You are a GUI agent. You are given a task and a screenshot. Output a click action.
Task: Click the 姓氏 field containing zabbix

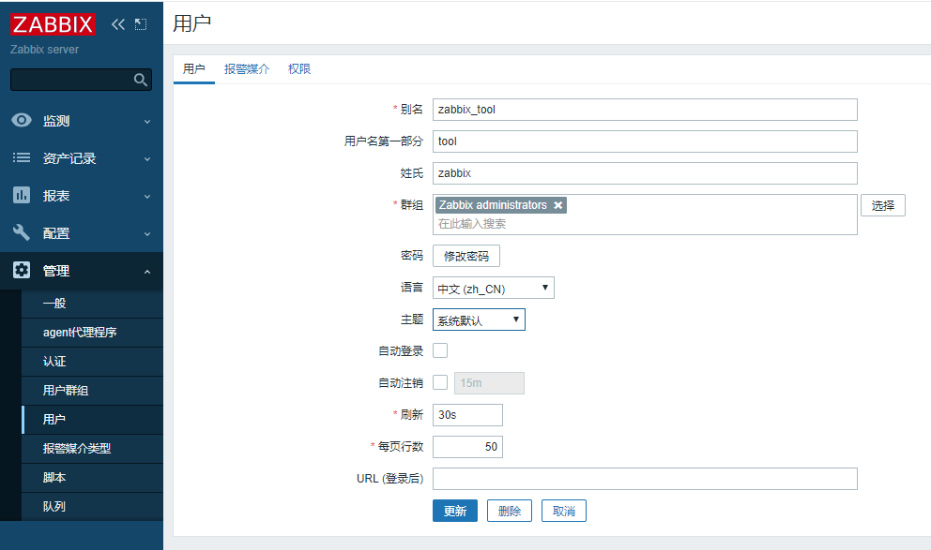(x=645, y=173)
